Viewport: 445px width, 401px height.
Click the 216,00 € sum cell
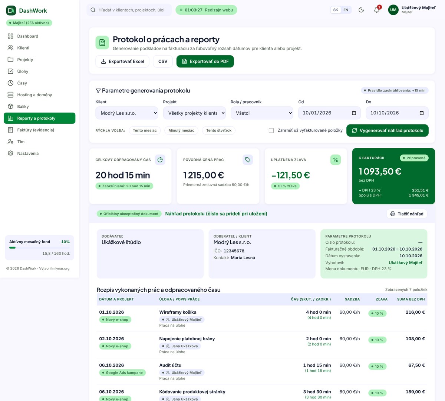pos(415,312)
